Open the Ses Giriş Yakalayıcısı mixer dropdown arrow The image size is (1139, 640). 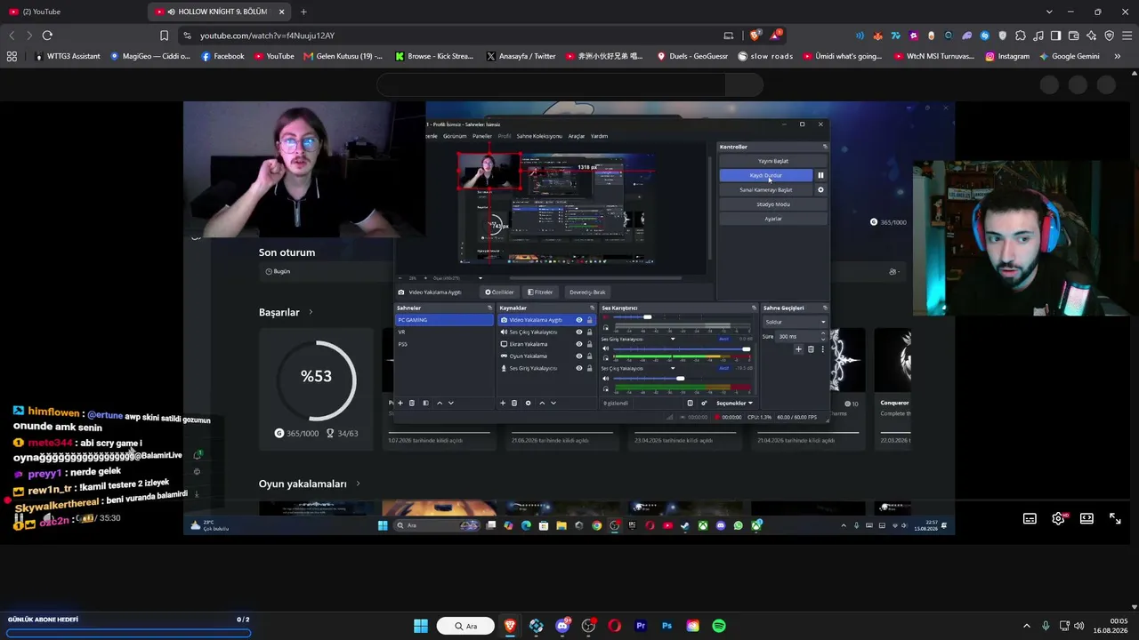673,339
